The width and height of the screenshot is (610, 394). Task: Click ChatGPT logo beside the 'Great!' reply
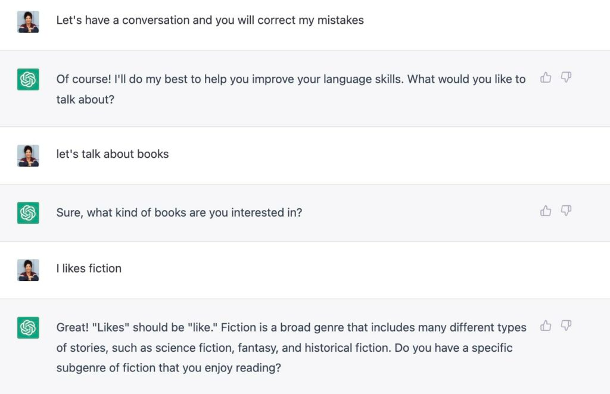click(28, 327)
